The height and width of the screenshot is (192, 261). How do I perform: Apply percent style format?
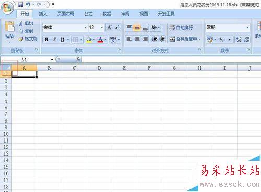click(x=221, y=40)
